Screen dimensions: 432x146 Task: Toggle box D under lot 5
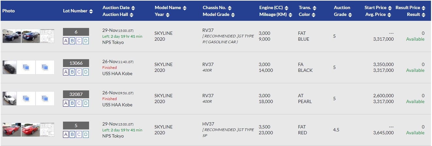[85, 134]
